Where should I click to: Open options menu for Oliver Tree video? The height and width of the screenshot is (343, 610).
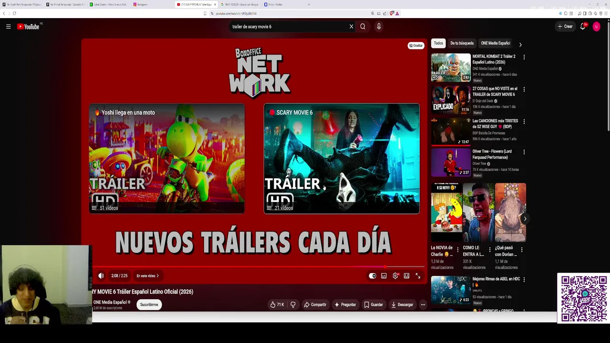(524, 152)
